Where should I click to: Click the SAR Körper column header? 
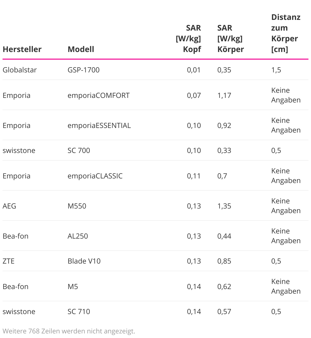(230, 38)
